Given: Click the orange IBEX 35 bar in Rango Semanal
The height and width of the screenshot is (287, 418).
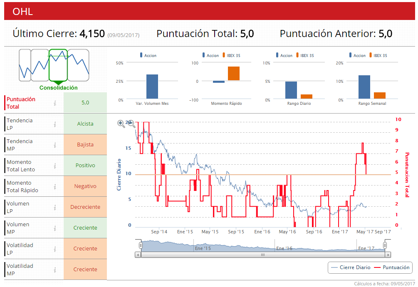Looking at the screenshot, I should [x=380, y=95].
